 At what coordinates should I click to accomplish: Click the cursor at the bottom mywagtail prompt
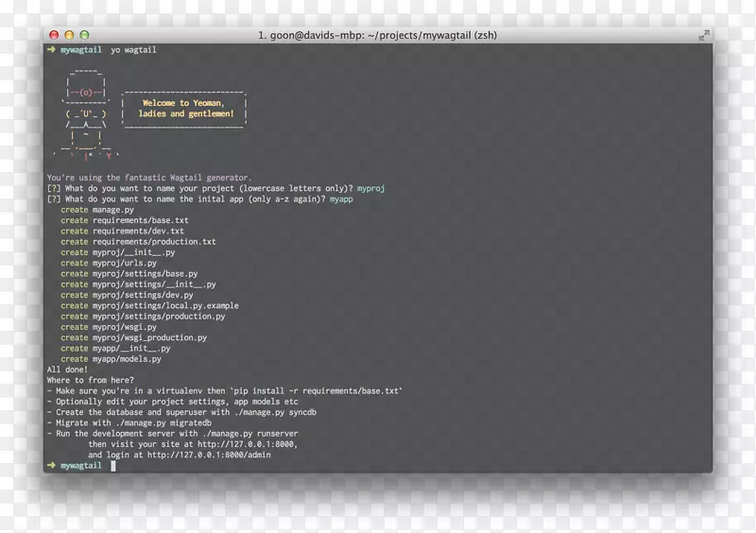pyautogui.click(x=113, y=466)
